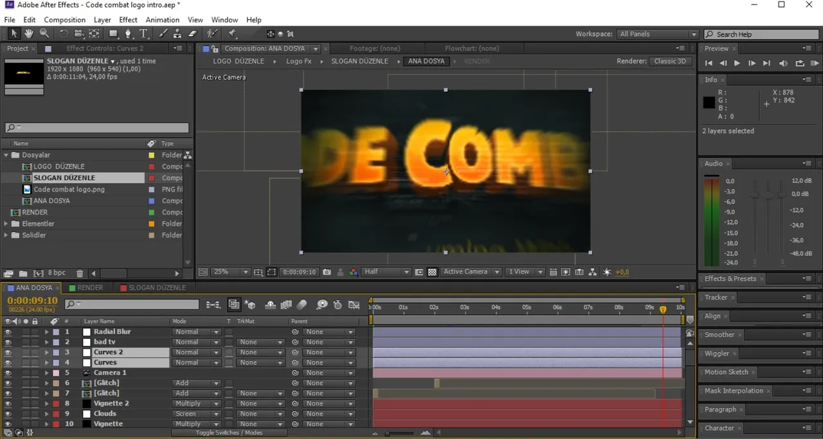
Task: Open bad tv TrkMat dropdown
Action: (x=260, y=342)
